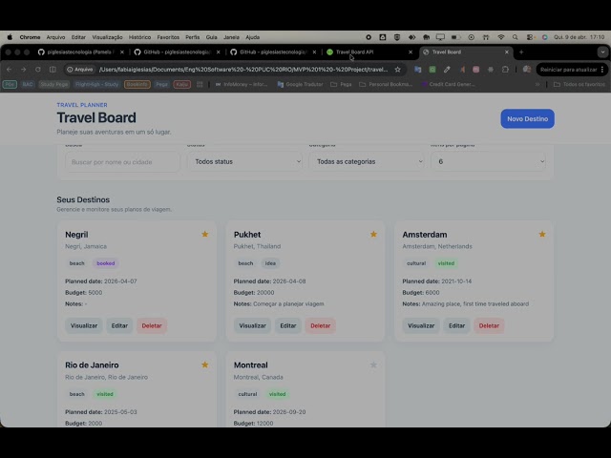This screenshot has width=611, height=458.
Task: Click Editar on the Negril card
Action: tap(119, 325)
